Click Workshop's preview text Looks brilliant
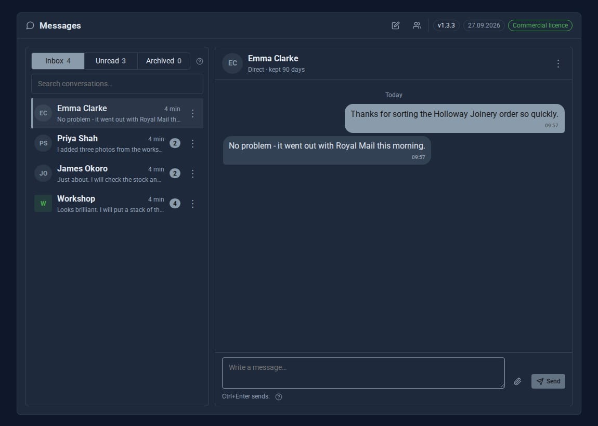This screenshot has width=598, height=426. coord(111,210)
